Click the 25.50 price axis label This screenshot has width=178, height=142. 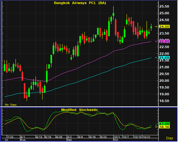(164, 6)
